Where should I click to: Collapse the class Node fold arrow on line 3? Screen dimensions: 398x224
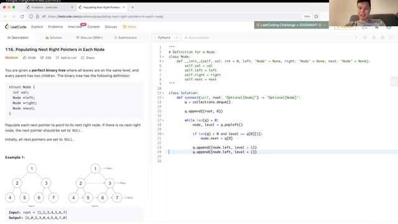coord(163,57)
